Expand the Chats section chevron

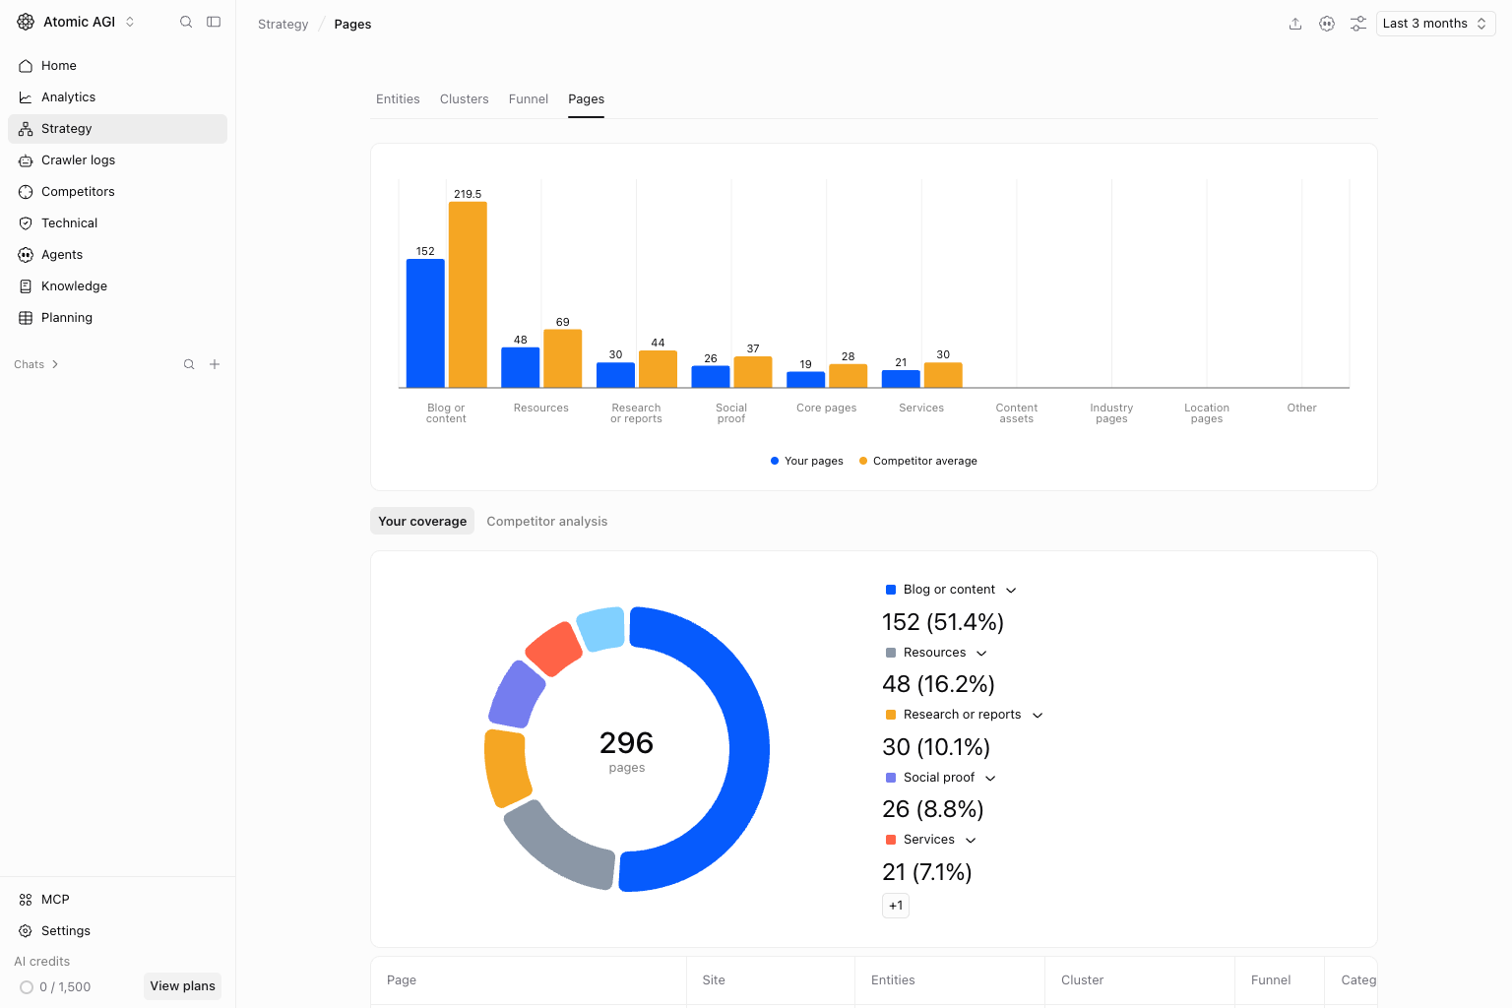55,364
